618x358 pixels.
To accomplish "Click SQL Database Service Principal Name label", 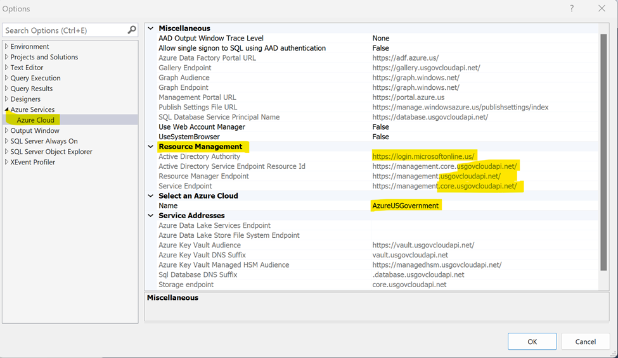I will pos(219,117).
